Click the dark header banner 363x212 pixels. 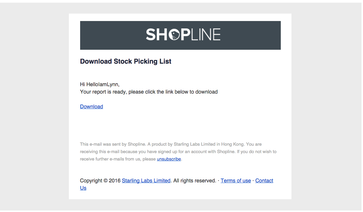click(180, 35)
